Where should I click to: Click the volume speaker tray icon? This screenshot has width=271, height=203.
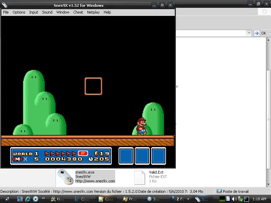tap(234, 199)
